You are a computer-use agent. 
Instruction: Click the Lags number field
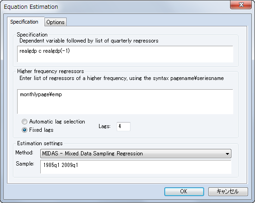tap(124, 126)
